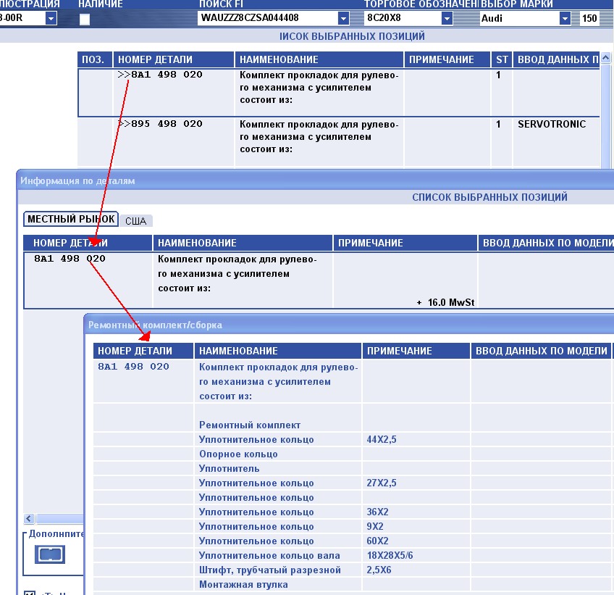Click the + 16.0 MwSt note
Image resolution: width=614 pixels, height=595 pixels.
[445, 303]
